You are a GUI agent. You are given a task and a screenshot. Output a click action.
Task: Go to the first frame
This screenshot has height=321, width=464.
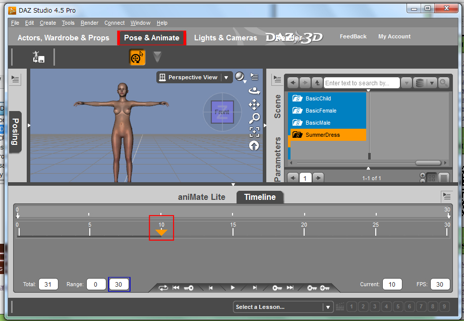(176, 288)
